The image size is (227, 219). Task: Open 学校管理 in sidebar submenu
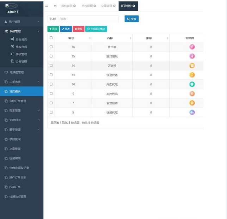21,54
